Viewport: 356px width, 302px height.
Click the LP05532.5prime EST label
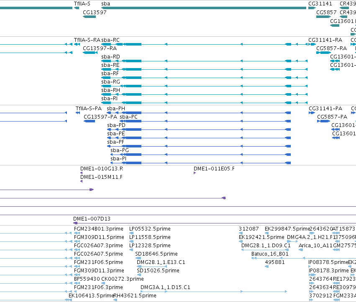click(150, 229)
